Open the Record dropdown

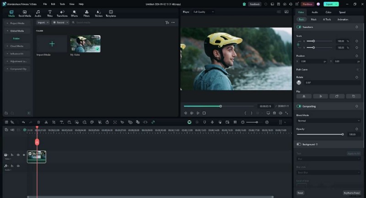60,22
